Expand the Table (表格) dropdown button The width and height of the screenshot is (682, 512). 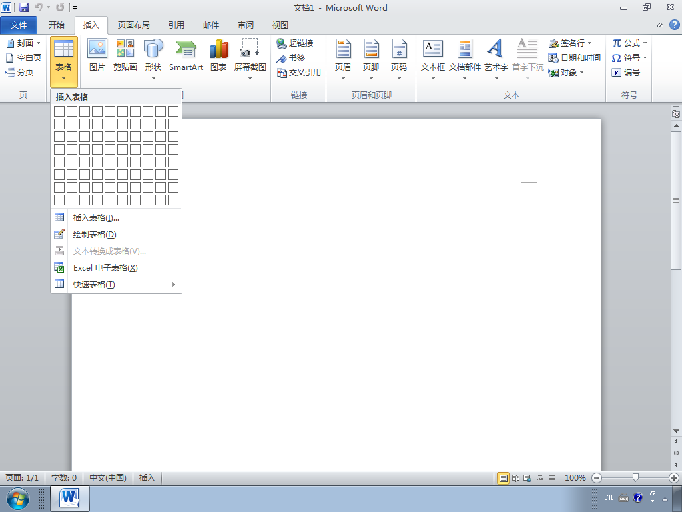click(x=63, y=62)
